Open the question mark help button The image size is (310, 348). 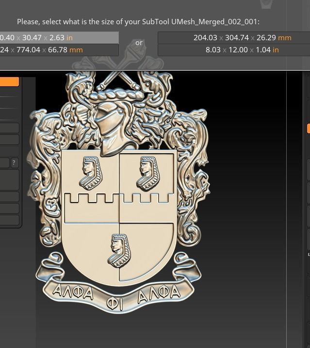click(14, 163)
